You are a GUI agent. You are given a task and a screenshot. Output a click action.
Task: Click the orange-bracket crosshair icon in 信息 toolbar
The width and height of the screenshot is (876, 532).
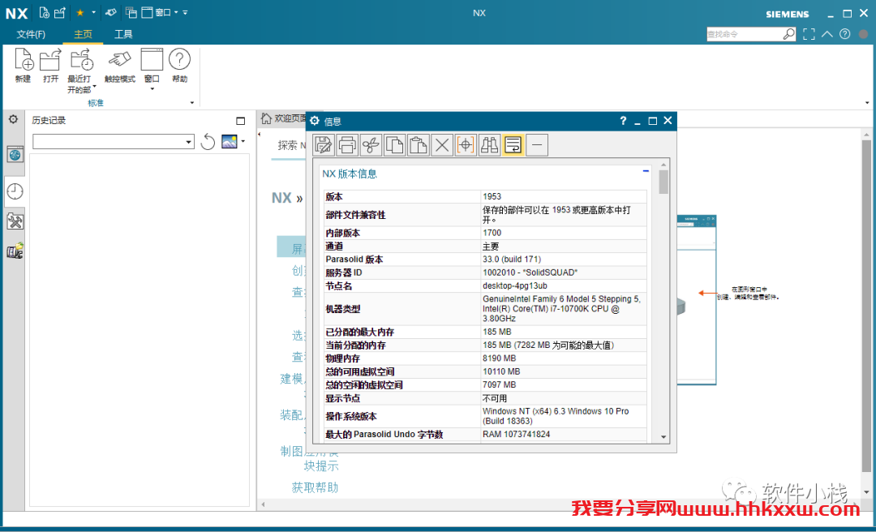pyautogui.click(x=466, y=146)
